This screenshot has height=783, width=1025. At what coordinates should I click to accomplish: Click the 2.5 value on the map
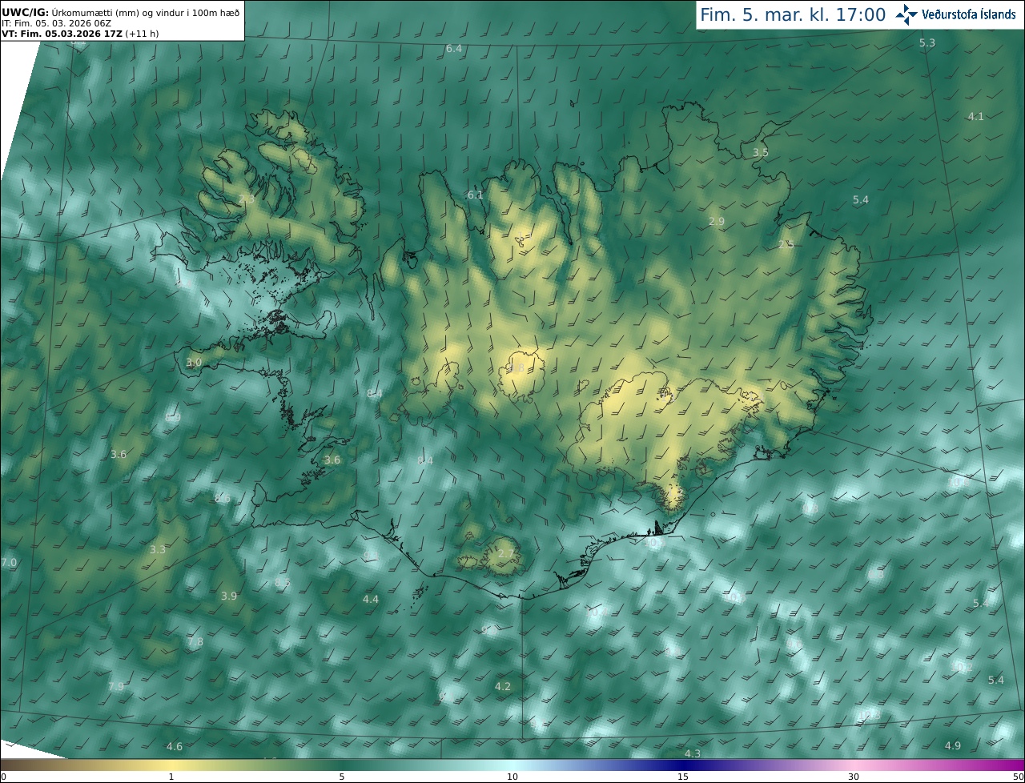point(786,244)
